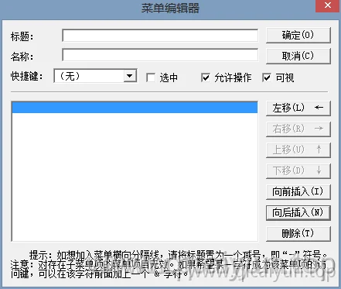This screenshot has width=341, height=289.
Task: Click the 向前插入(I) button
Action: (298, 192)
